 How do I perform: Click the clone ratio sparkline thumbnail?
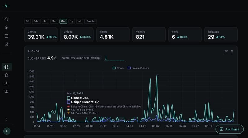[x=115, y=58]
